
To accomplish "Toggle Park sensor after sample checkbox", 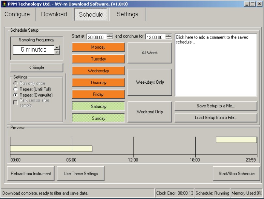I will point(15,103).
